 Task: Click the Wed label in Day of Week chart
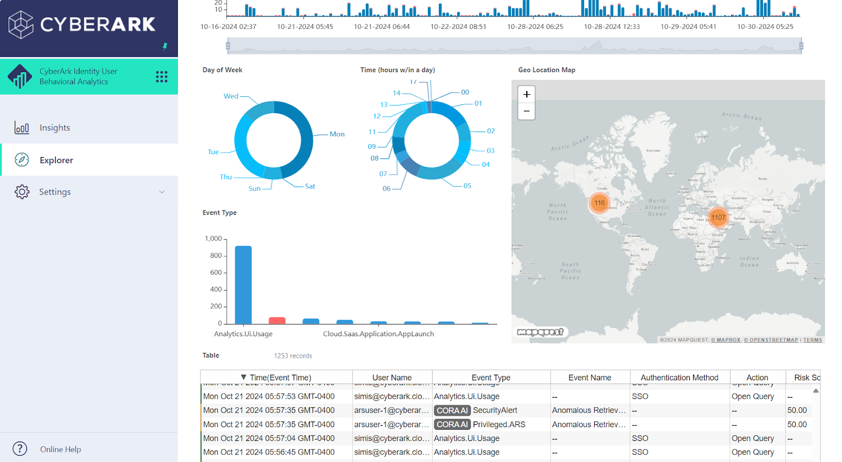pyautogui.click(x=231, y=96)
